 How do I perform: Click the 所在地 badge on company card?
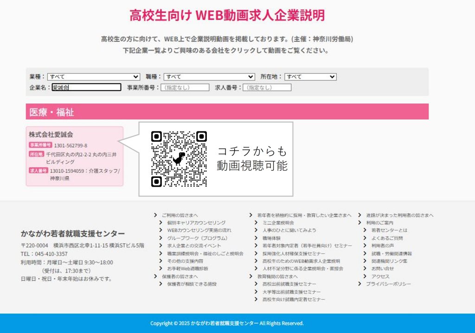[x=36, y=154]
